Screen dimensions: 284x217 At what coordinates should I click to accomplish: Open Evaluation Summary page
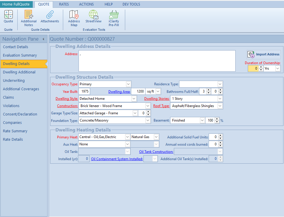point(24,55)
